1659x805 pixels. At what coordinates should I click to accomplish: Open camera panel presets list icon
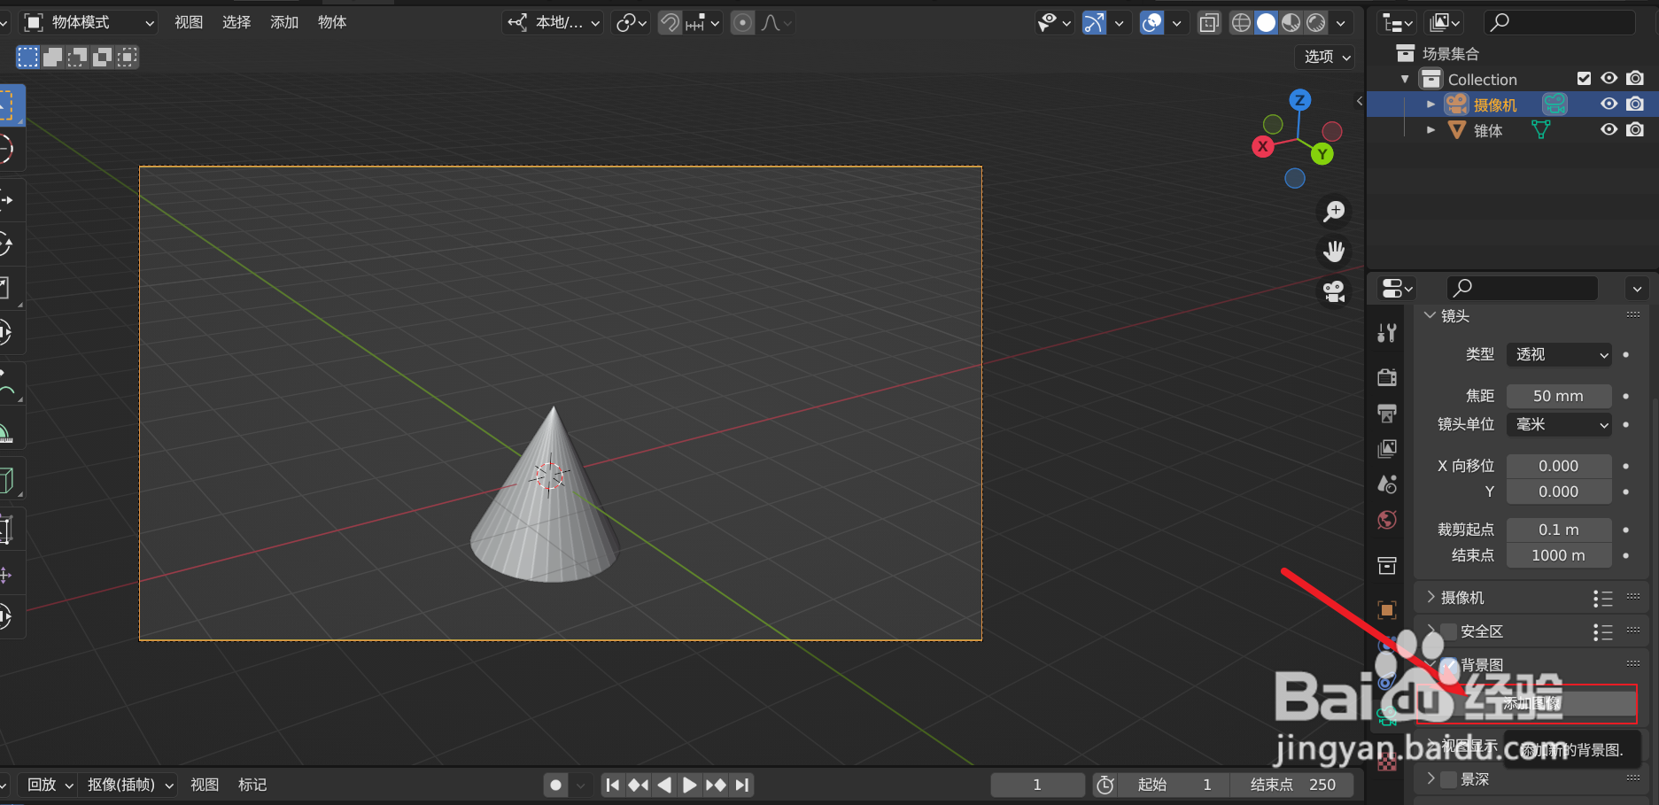point(1602,599)
